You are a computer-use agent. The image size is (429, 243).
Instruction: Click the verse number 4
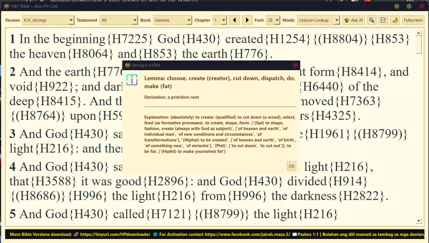[12, 167]
